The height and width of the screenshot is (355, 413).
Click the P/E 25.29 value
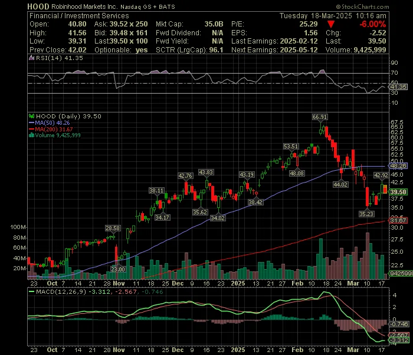point(309,24)
